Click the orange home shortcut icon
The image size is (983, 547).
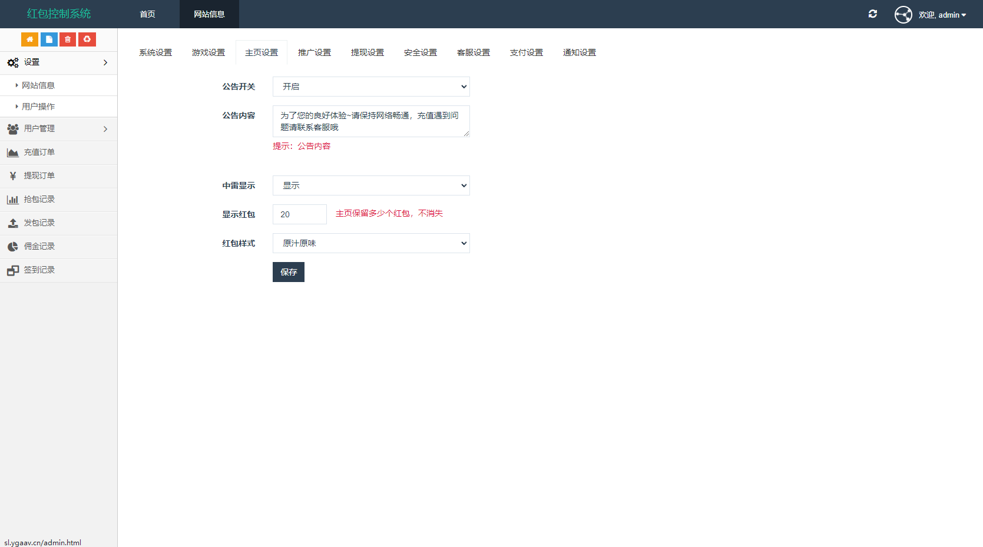pyautogui.click(x=29, y=39)
